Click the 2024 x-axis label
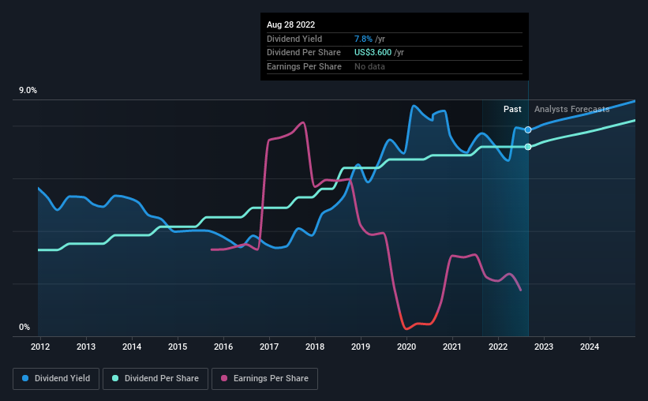This screenshot has height=401, width=648. coord(590,347)
